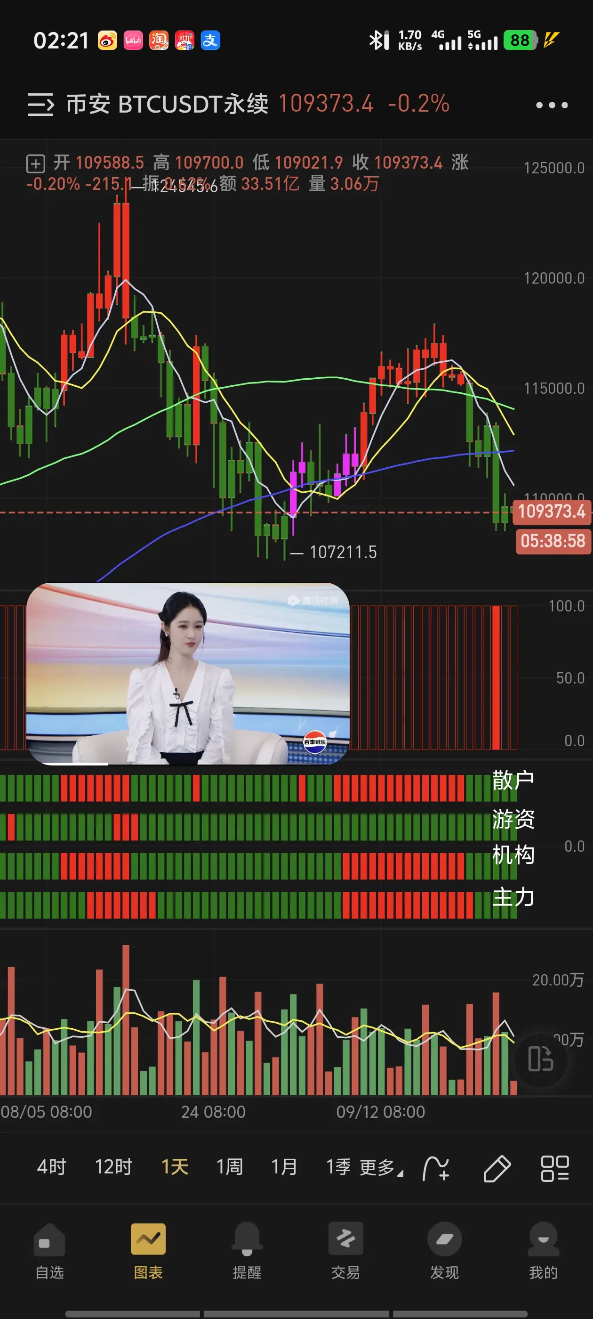This screenshot has height=1319, width=593.
Task: Open the chart layout grid icon
Action: [555, 1168]
